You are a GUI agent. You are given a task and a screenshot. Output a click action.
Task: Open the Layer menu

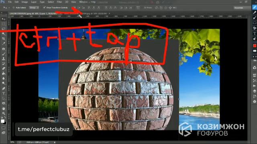(x=34, y=2)
